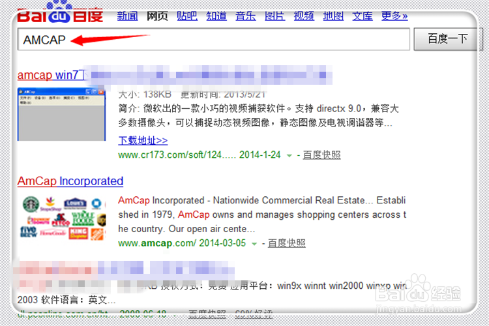Open the 地图 maps tab

(333, 16)
